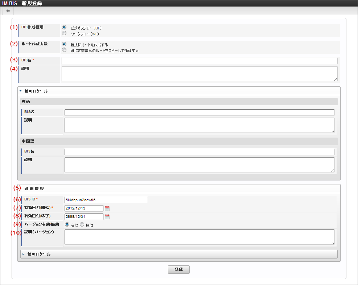This screenshot has width=358, height=285.
Task: Click resize handle of 説明(バージョン) textarea
Action: 333,243
